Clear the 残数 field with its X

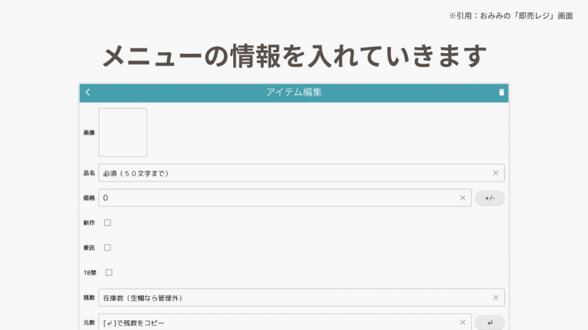(496, 297)
